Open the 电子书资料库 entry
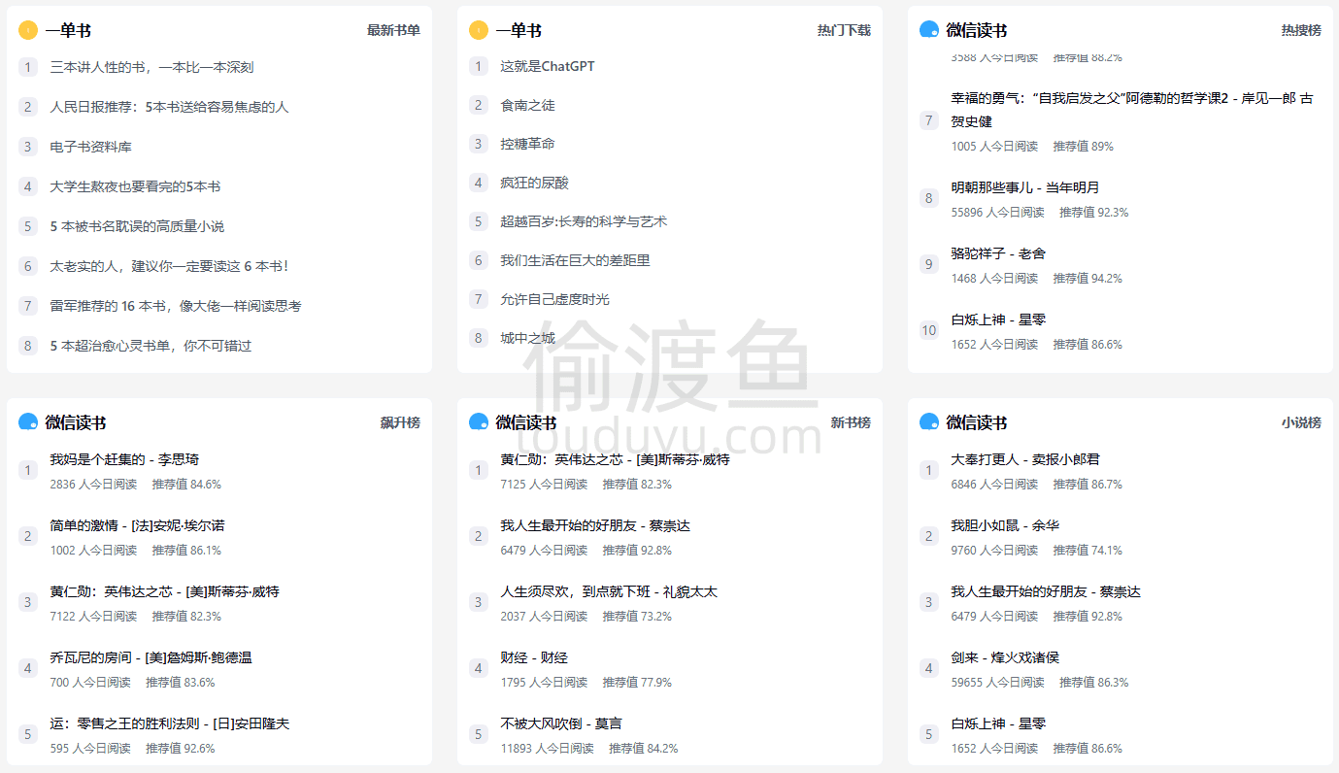 click(90, 147)
